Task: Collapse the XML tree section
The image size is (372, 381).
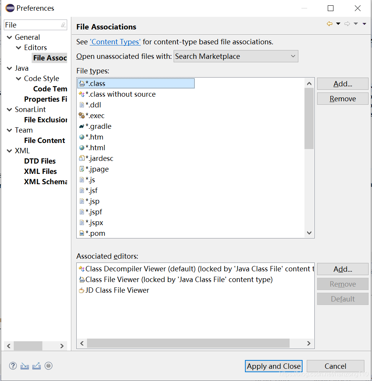Action: click(9, 151)
